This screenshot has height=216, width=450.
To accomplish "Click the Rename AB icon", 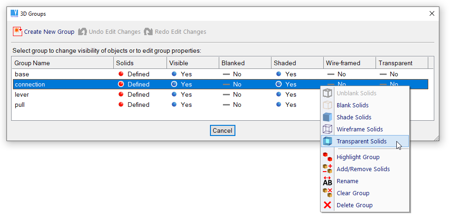I will [327, 181].
